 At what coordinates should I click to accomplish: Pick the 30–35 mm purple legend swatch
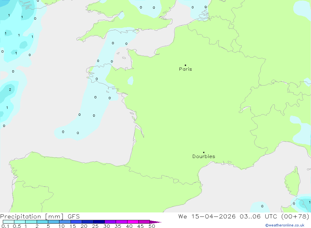(x=110, y=222)
